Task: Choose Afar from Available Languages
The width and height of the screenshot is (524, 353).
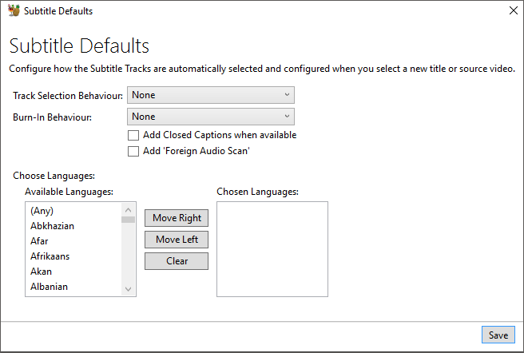Action: point(40,241)
